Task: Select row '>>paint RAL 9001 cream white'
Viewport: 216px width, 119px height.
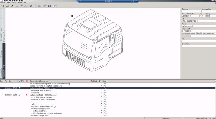Action: click(x=108, y=100)
